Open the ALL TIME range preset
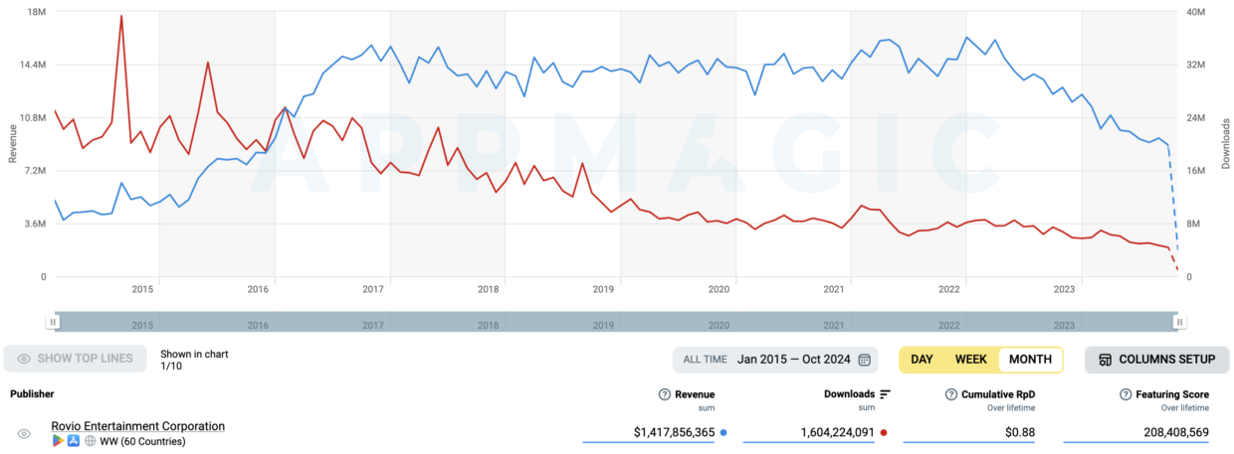This screenshot has height=454, width=1234. pyautogui.click(x=705, y=360)
